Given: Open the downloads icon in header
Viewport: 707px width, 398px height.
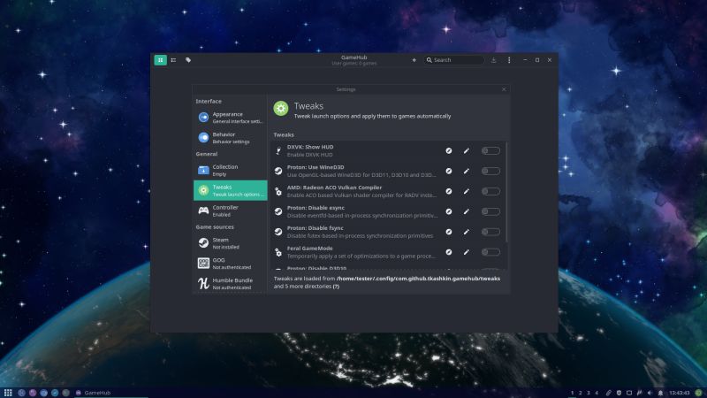Looking at the screenshot, I should click(x=494, y=60).
